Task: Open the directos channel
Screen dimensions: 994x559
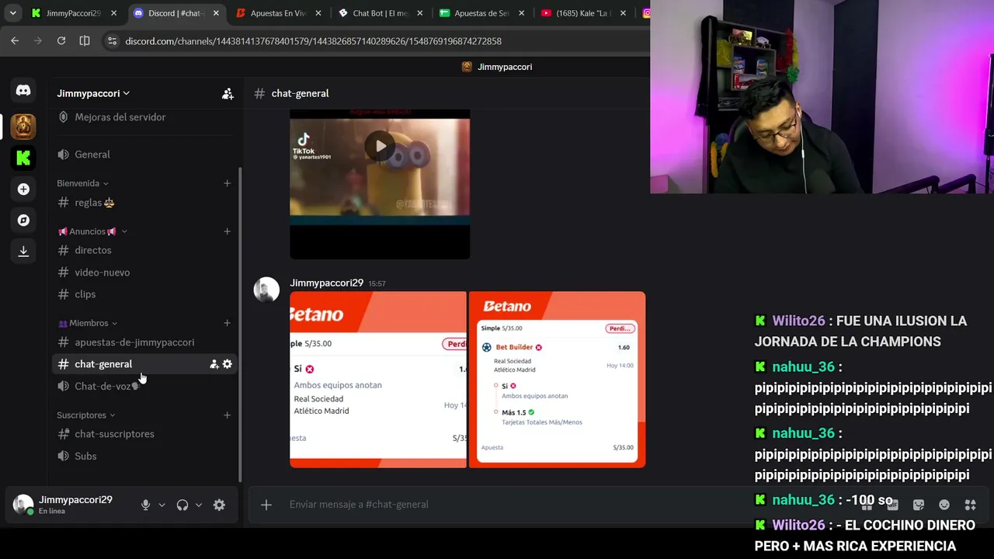Action: pos(144,251)
